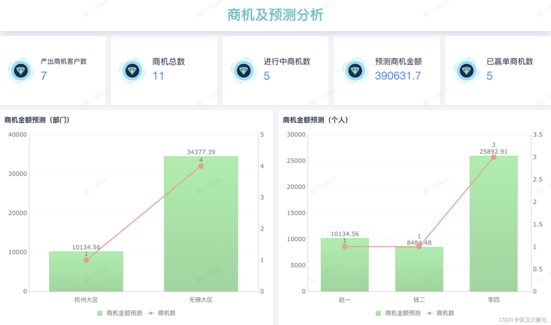Screen dimensions: 551x325
Task: Toggle 商机金额预测 legend in personal chart
Action: click(x=403, y=313)
